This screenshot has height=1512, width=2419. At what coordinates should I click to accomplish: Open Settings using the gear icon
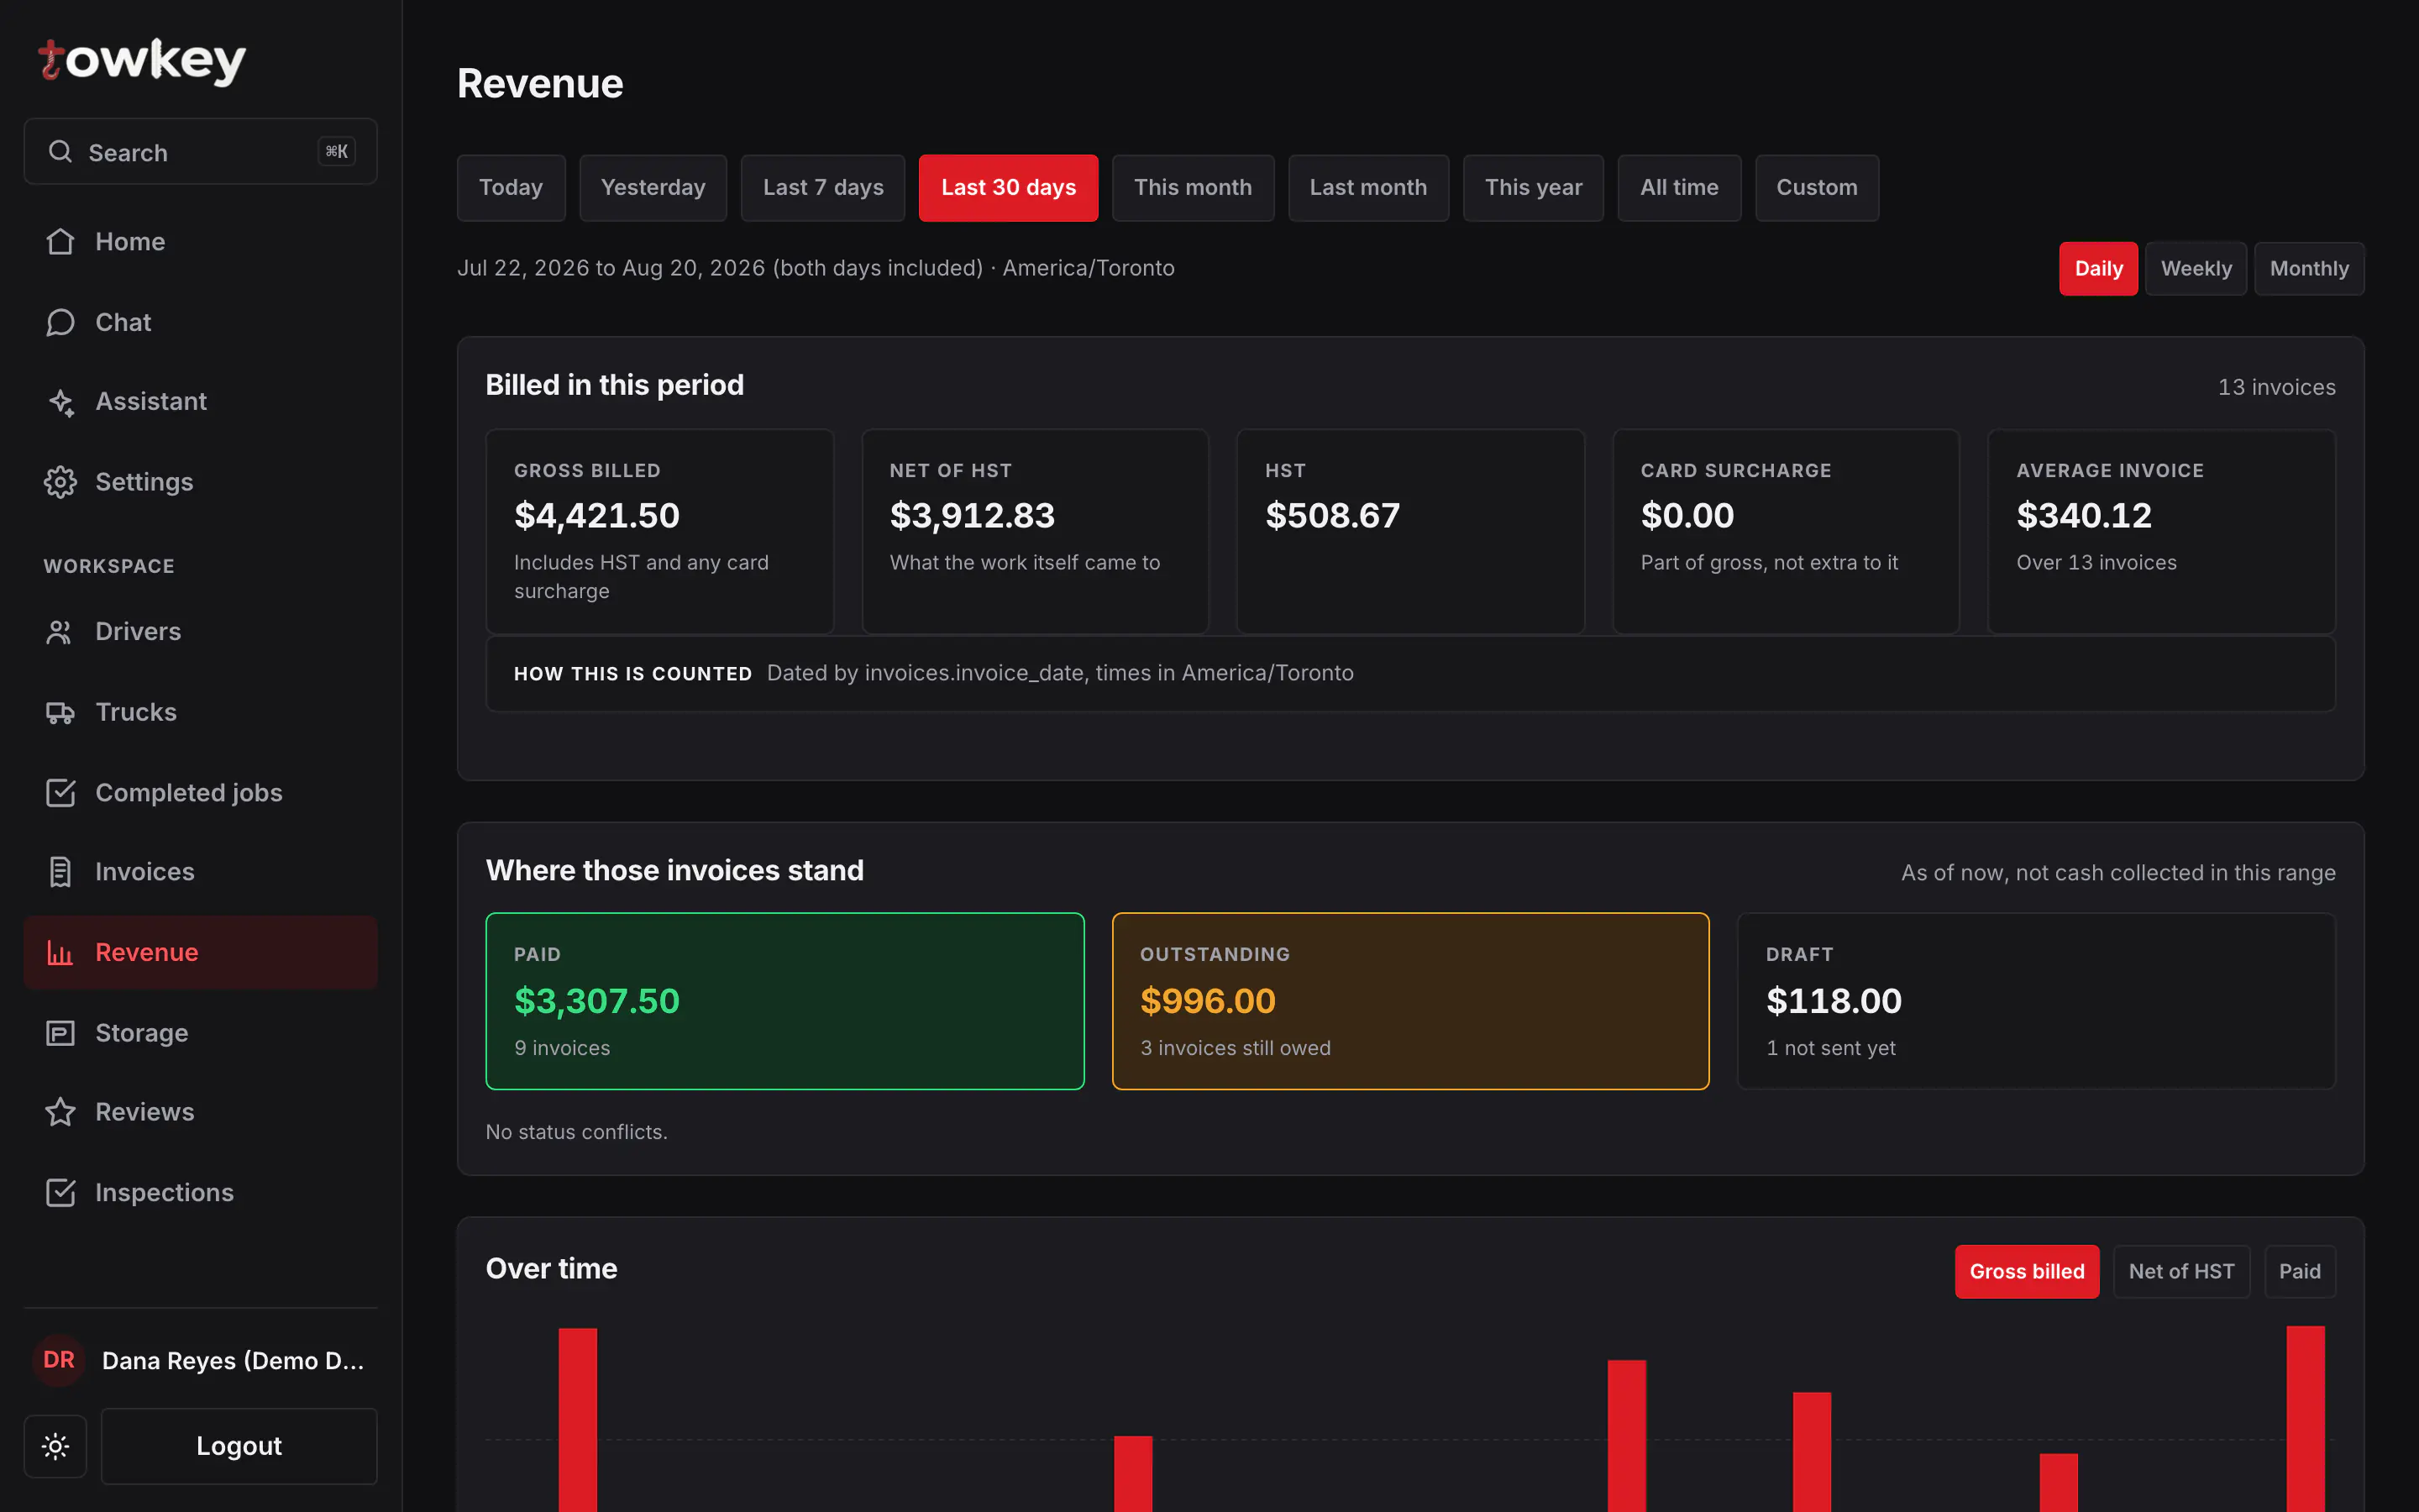pyautogui.click(x=60, y=482)
